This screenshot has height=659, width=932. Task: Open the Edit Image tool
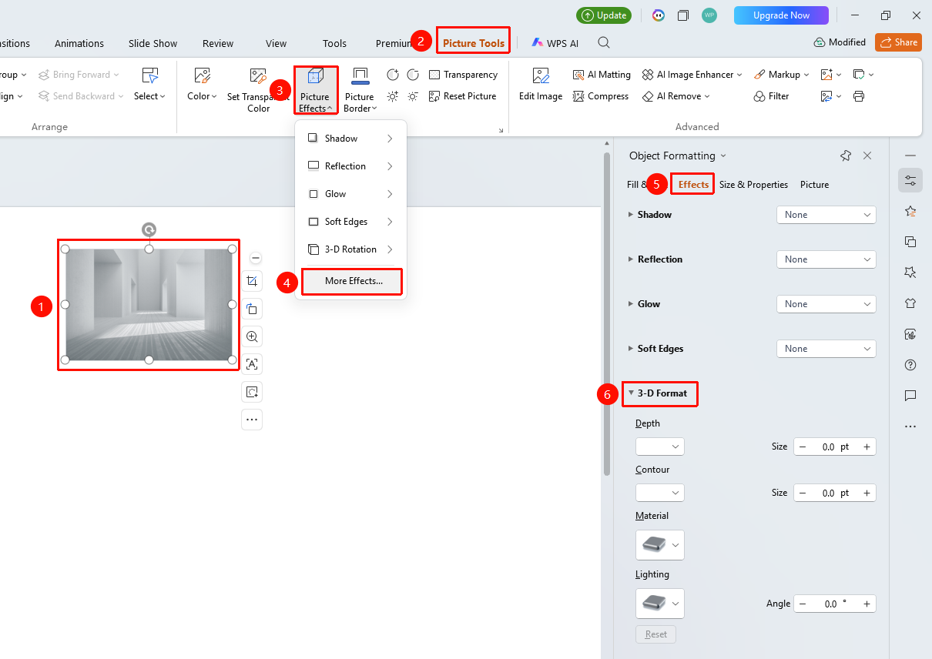(541, 85)
